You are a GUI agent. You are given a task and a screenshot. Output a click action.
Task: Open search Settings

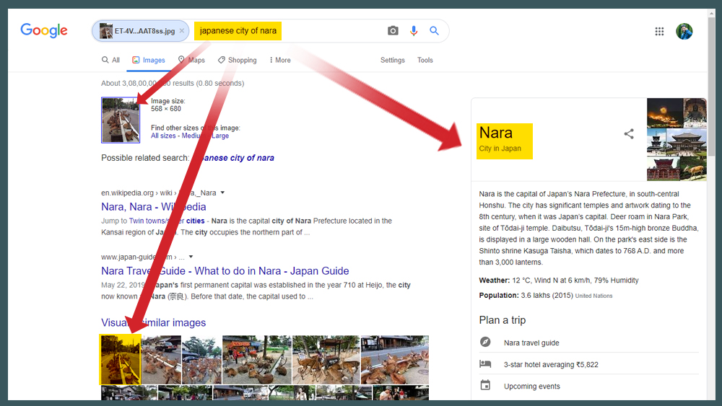392,61
